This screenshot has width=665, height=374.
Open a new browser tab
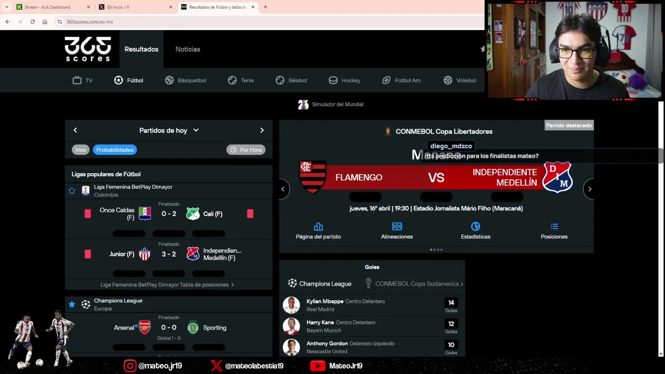[265, 7]
